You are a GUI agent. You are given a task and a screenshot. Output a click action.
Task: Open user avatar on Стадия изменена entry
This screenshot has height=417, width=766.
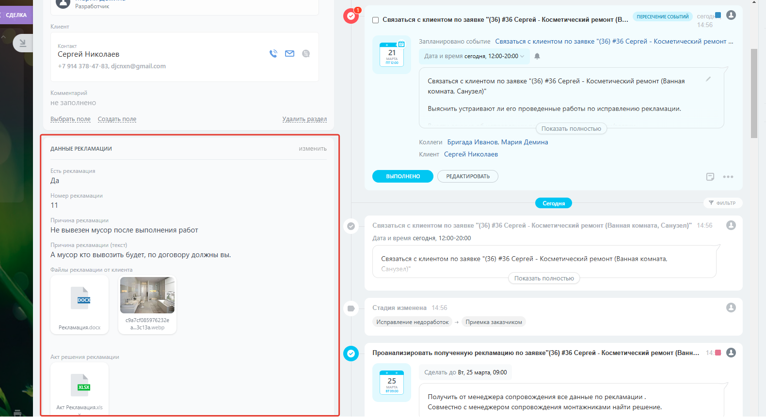click(731, 308)
